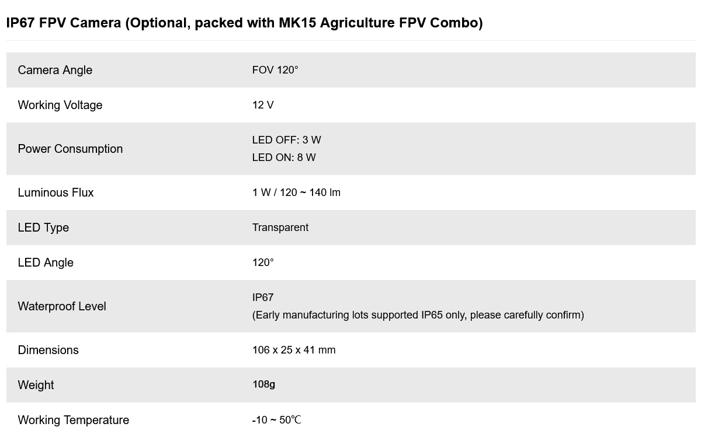Click the IP67 waterproof rating value
Screen dimensions: 701x434
click(263, 297)
